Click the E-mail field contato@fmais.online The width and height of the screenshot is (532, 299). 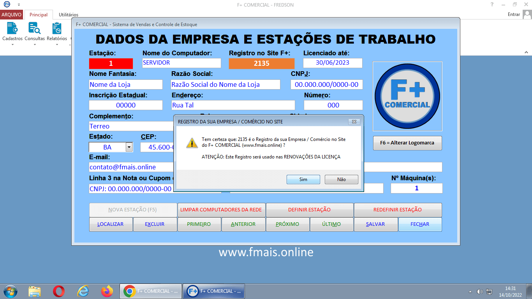click(x=131, y=167)
